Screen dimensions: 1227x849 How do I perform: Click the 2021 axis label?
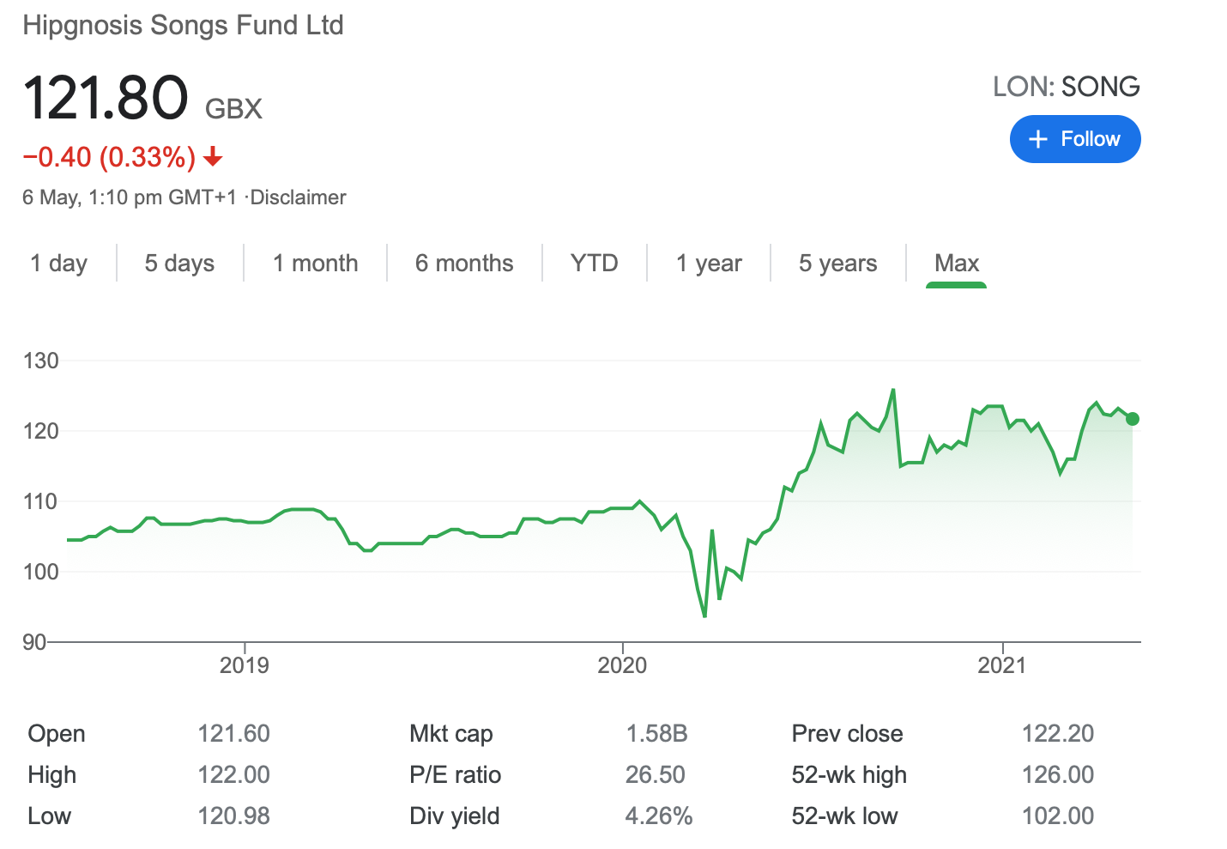1002,665
